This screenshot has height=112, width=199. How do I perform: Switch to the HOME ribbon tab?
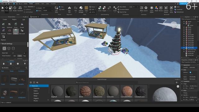pos(25,4)
